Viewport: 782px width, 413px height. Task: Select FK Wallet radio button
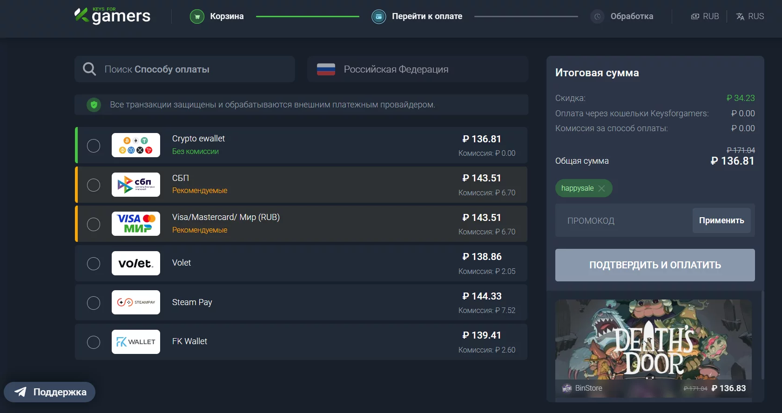94,342
